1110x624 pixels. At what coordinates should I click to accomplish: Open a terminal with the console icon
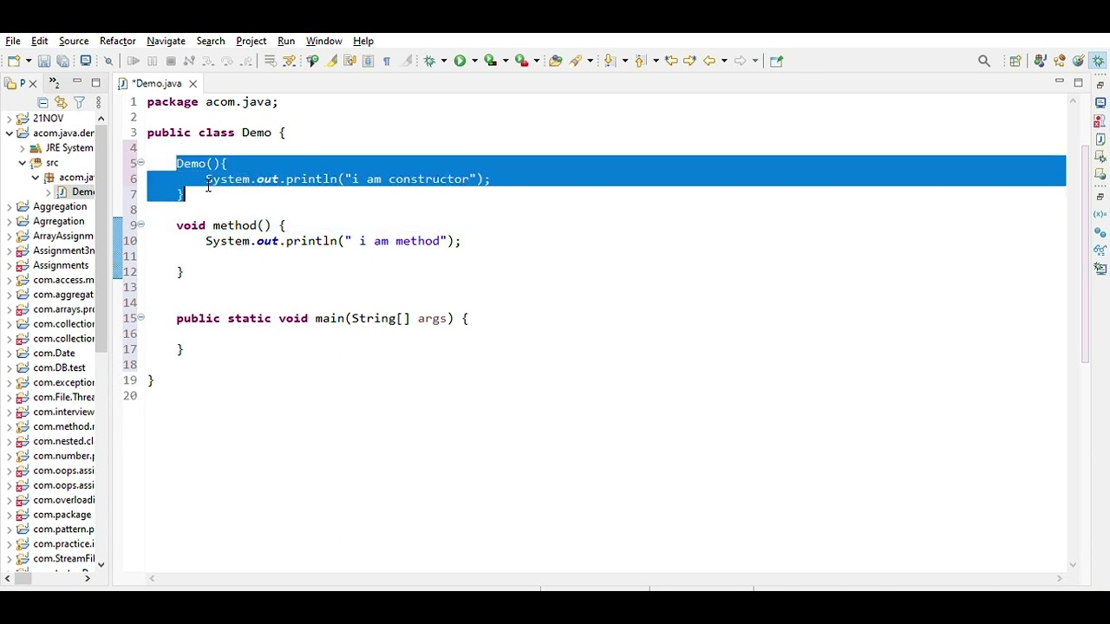point(86,61)
